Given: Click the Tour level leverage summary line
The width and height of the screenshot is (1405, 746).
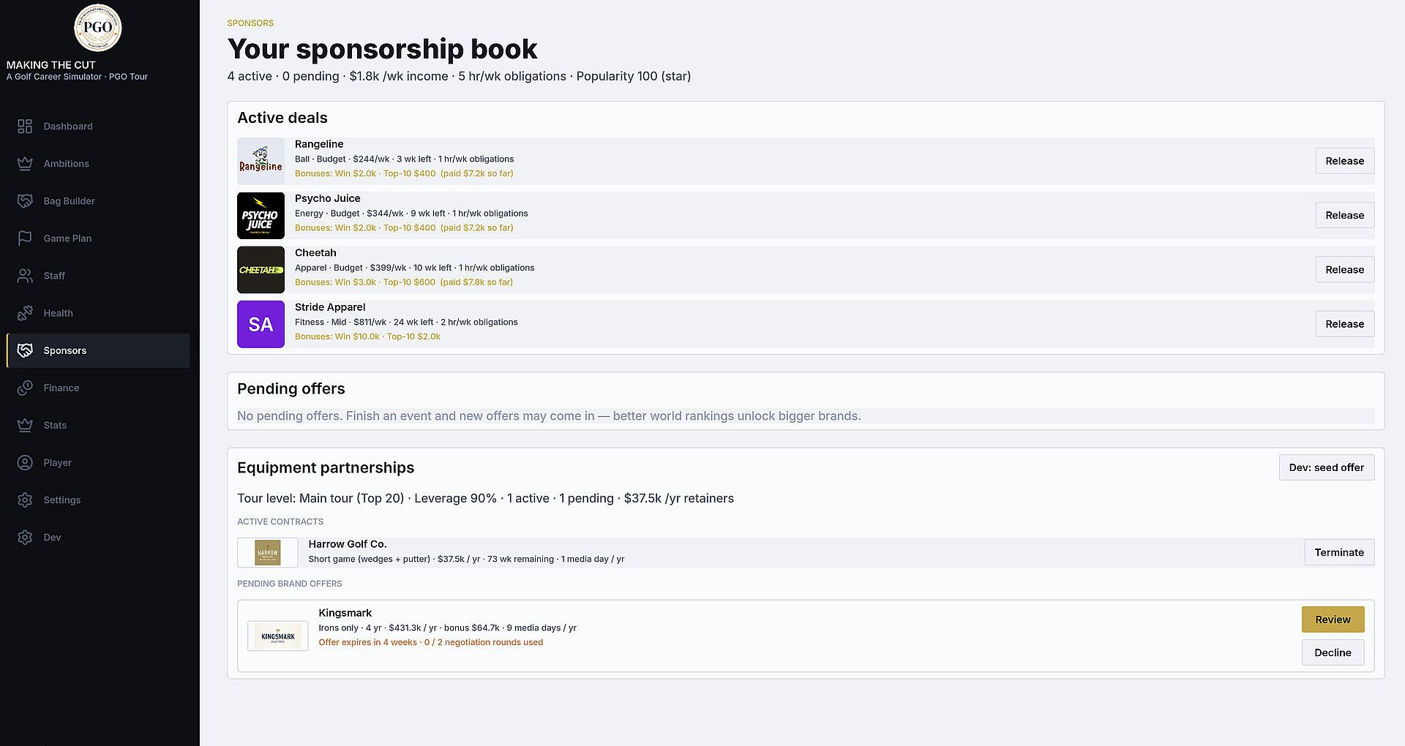Looking at the screenshot, I should click(x=485, y=498).
